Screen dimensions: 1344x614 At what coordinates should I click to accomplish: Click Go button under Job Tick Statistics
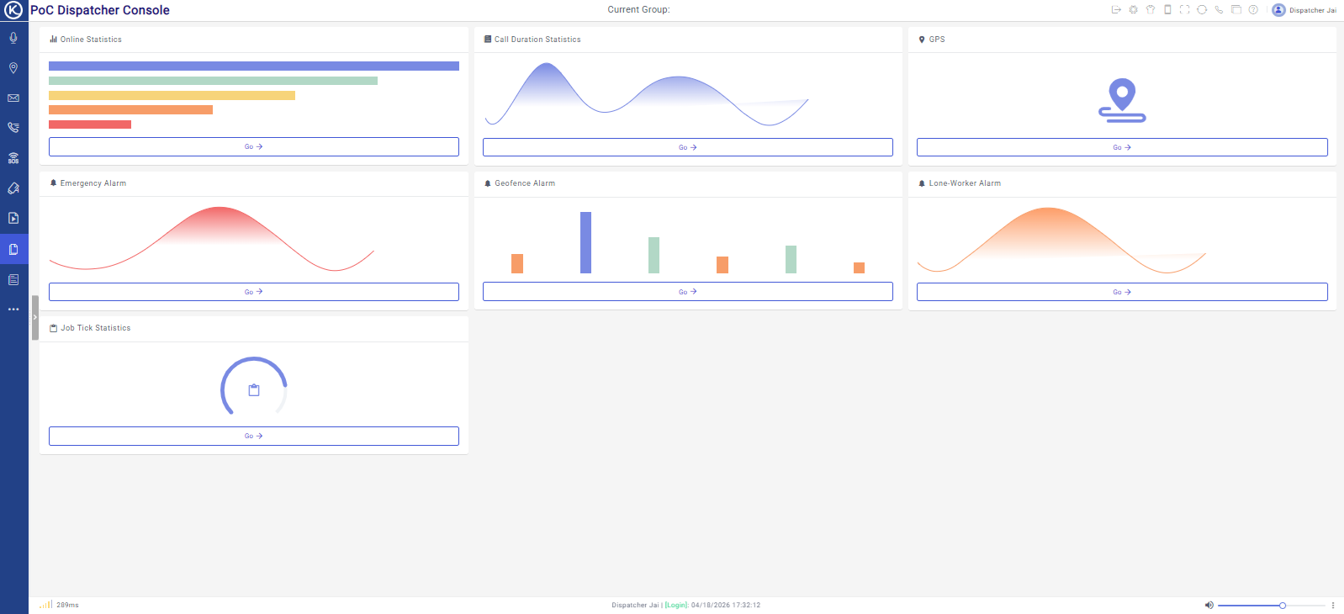pyautogui.click(x=254, y=436)
